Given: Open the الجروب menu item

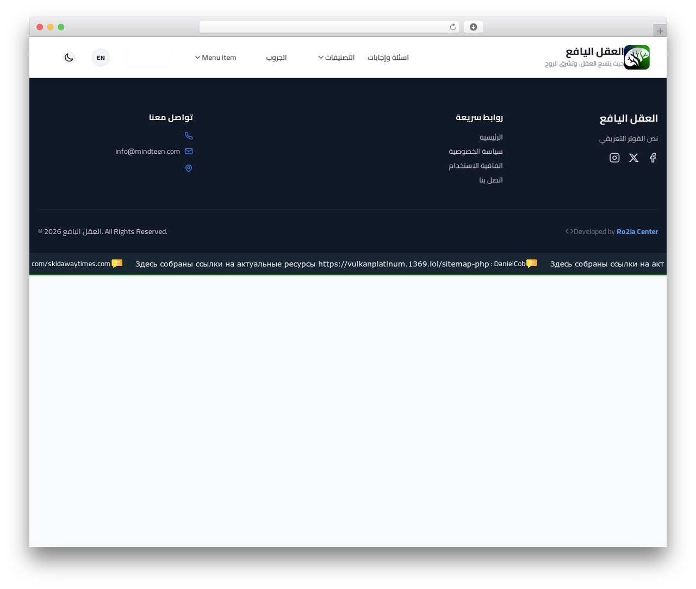Looking at the screenshot, I should (x=276, y=58).
